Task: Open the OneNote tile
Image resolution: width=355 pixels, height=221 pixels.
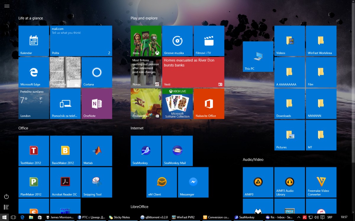Action: coord(97,104)
